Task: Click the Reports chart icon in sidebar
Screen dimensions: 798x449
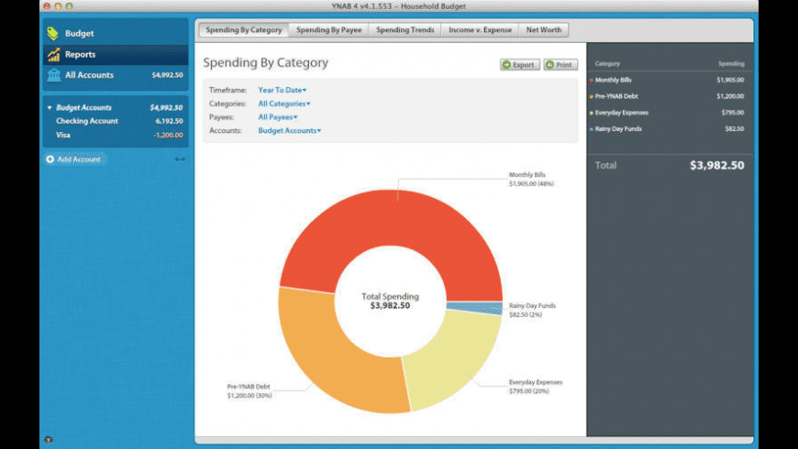Action: click(x=53, y=55)
